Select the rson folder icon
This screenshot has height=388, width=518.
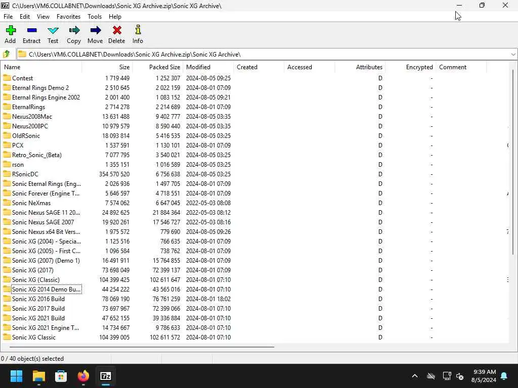point(7,164)
